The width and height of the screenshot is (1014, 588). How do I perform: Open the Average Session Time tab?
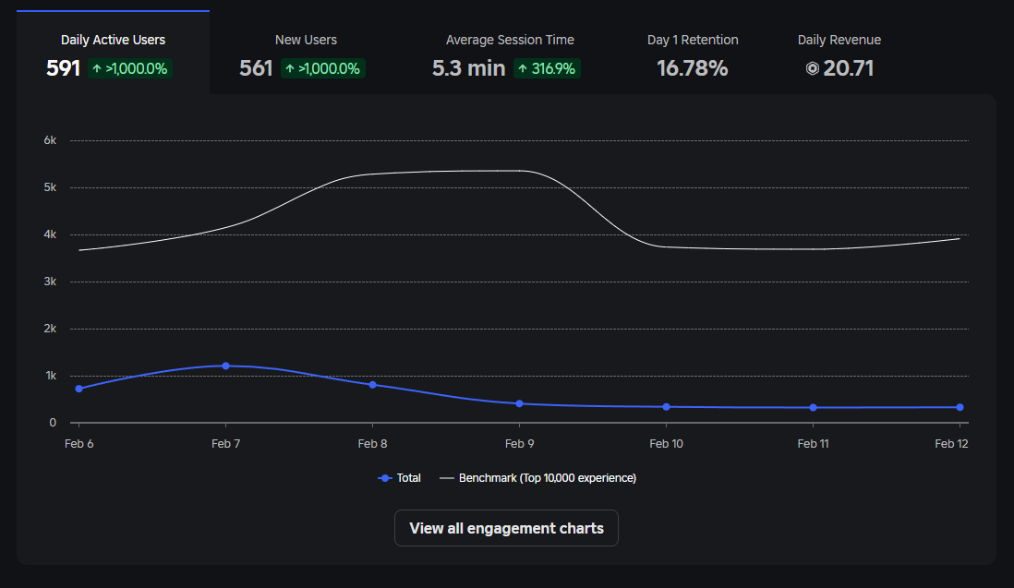click(509, 53)
